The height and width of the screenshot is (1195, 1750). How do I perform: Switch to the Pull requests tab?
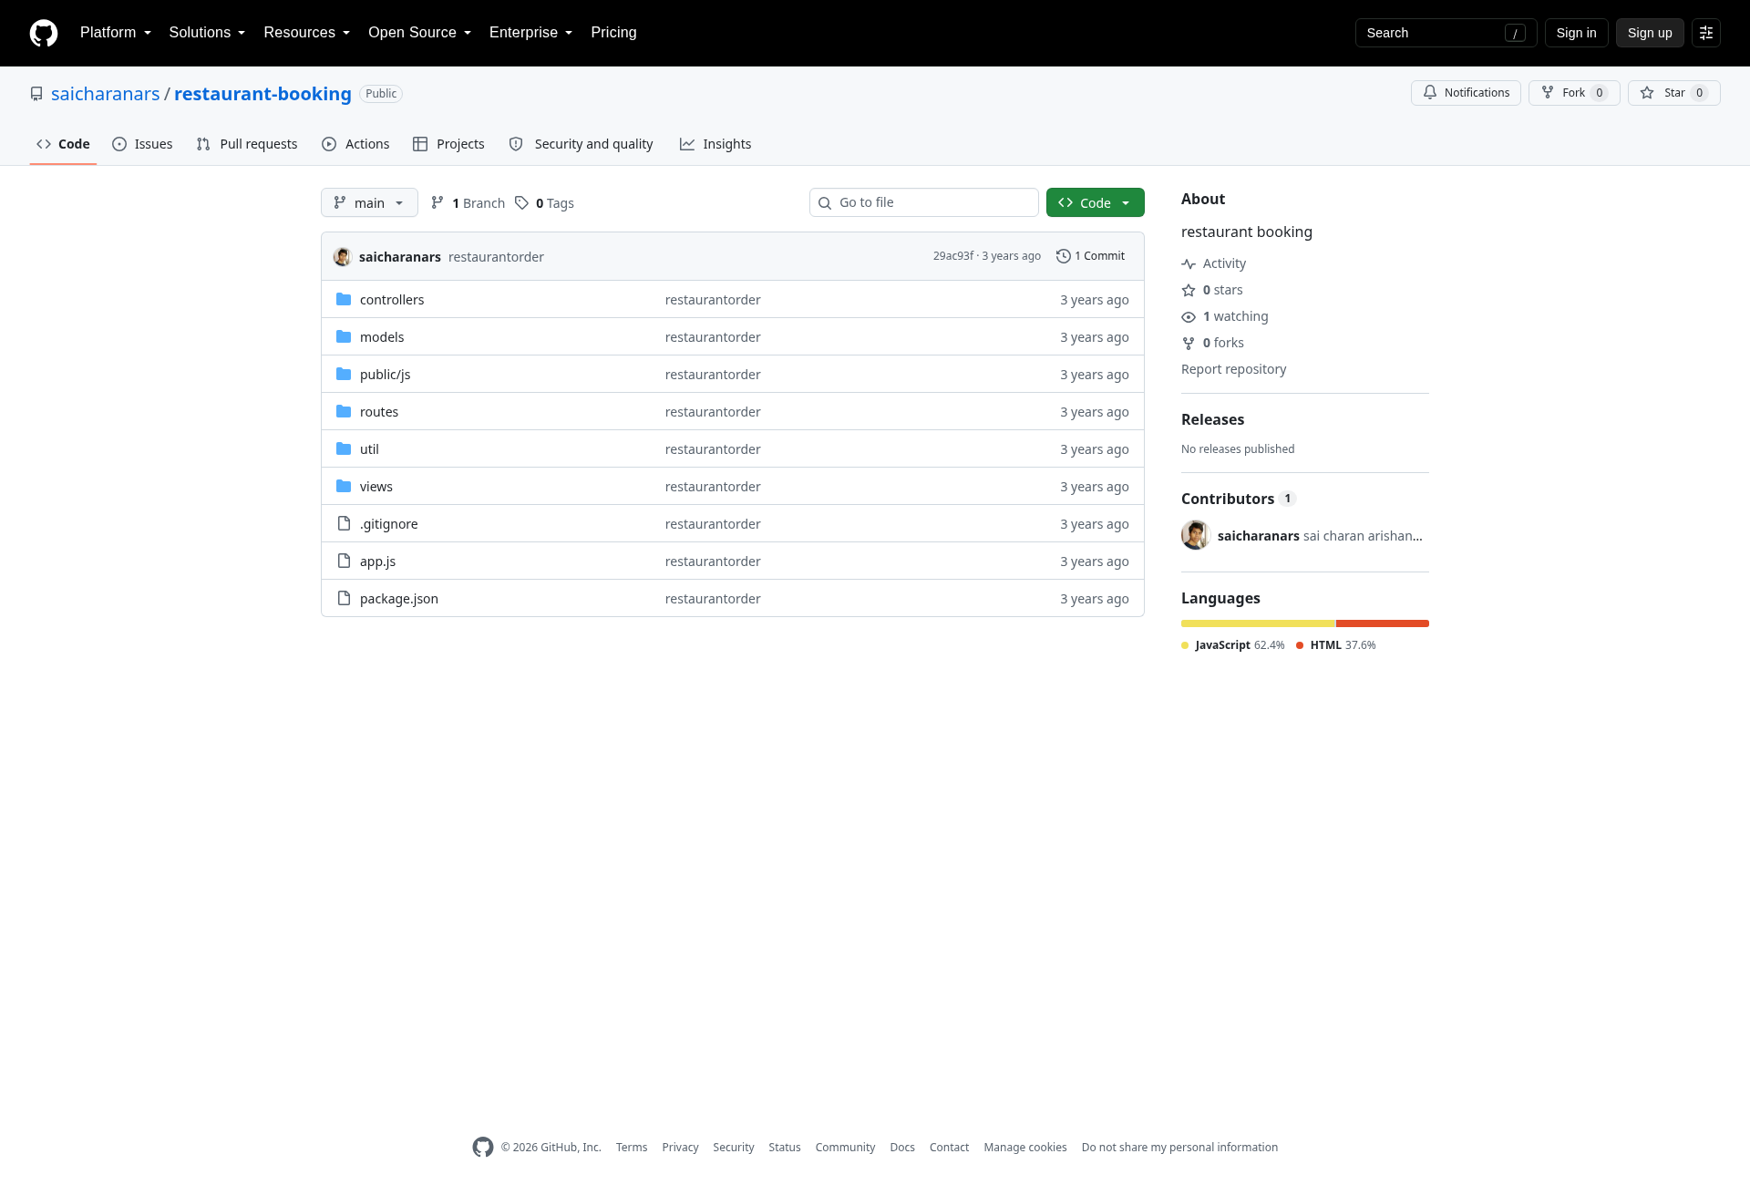click(x=247, y=144)
